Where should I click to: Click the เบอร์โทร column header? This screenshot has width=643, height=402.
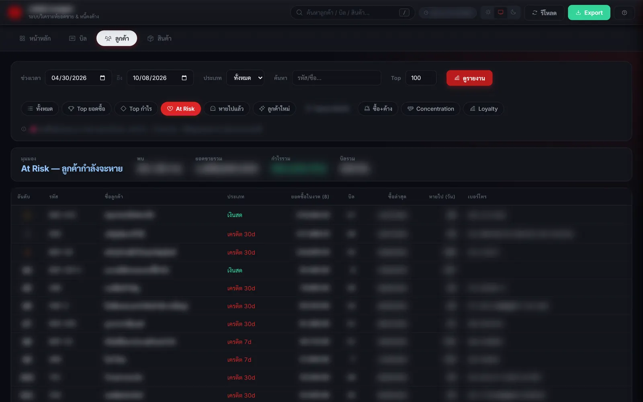[x=477, y=197]
